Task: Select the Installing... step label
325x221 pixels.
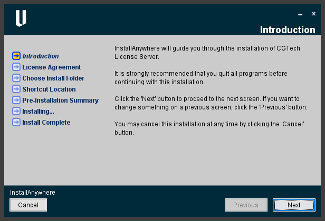Action: [38, 112]
